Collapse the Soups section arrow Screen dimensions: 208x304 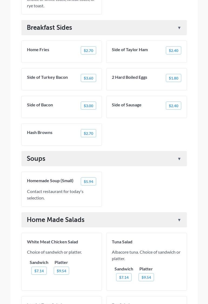point(179,159)
